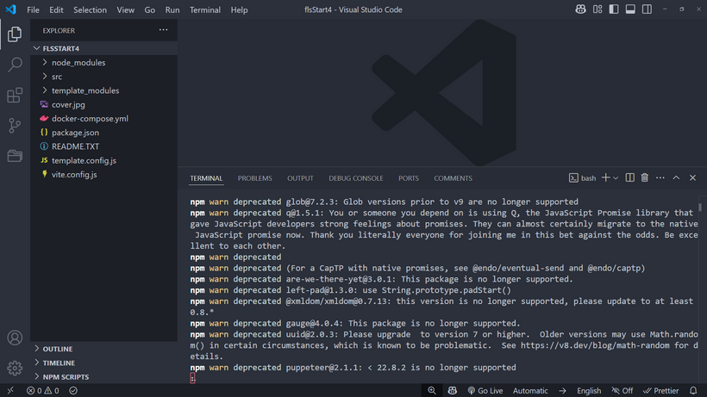Image resolution: width=707 pixels, height=397 pixels.
Task: Toggle the primary side bar visibility
Action: click(x=614, y=9)
